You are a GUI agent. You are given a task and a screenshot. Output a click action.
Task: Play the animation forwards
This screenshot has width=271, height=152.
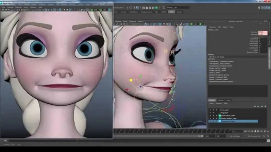258,131
